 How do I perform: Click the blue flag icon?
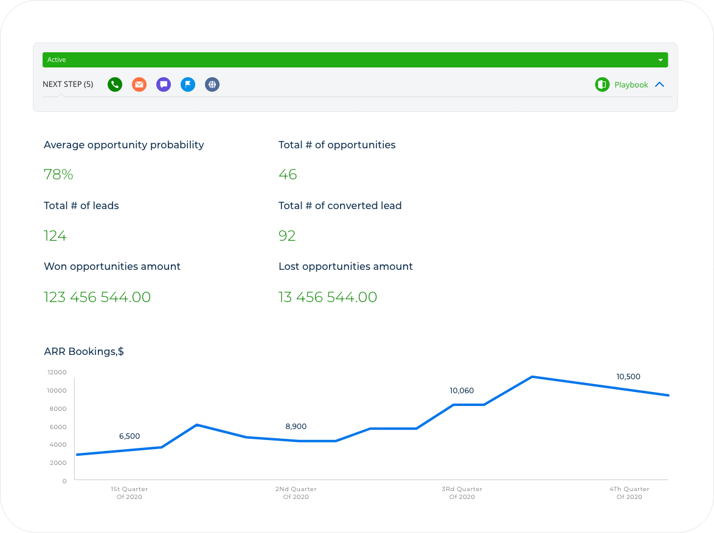click(188, 84)
